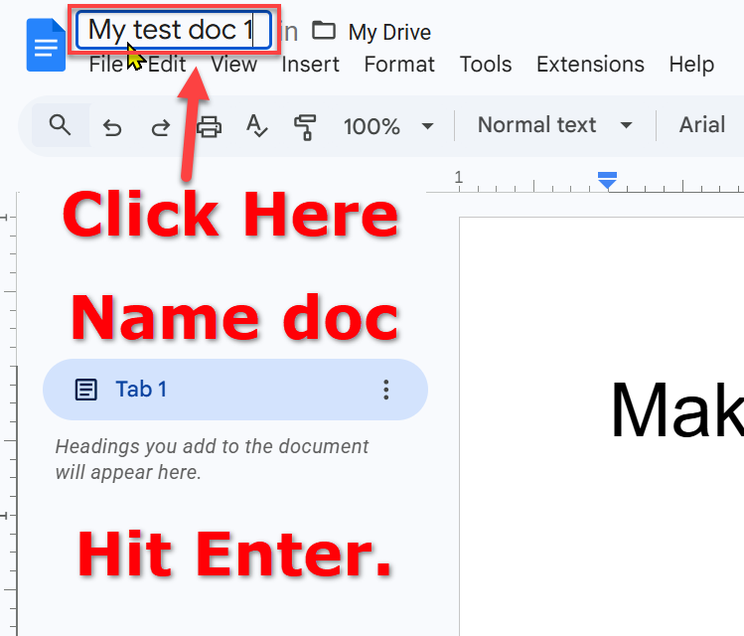The height and width of the screenshot is (636, 744).
Task: Open the 100% zoom dropdown
Action: coord(388,126)
